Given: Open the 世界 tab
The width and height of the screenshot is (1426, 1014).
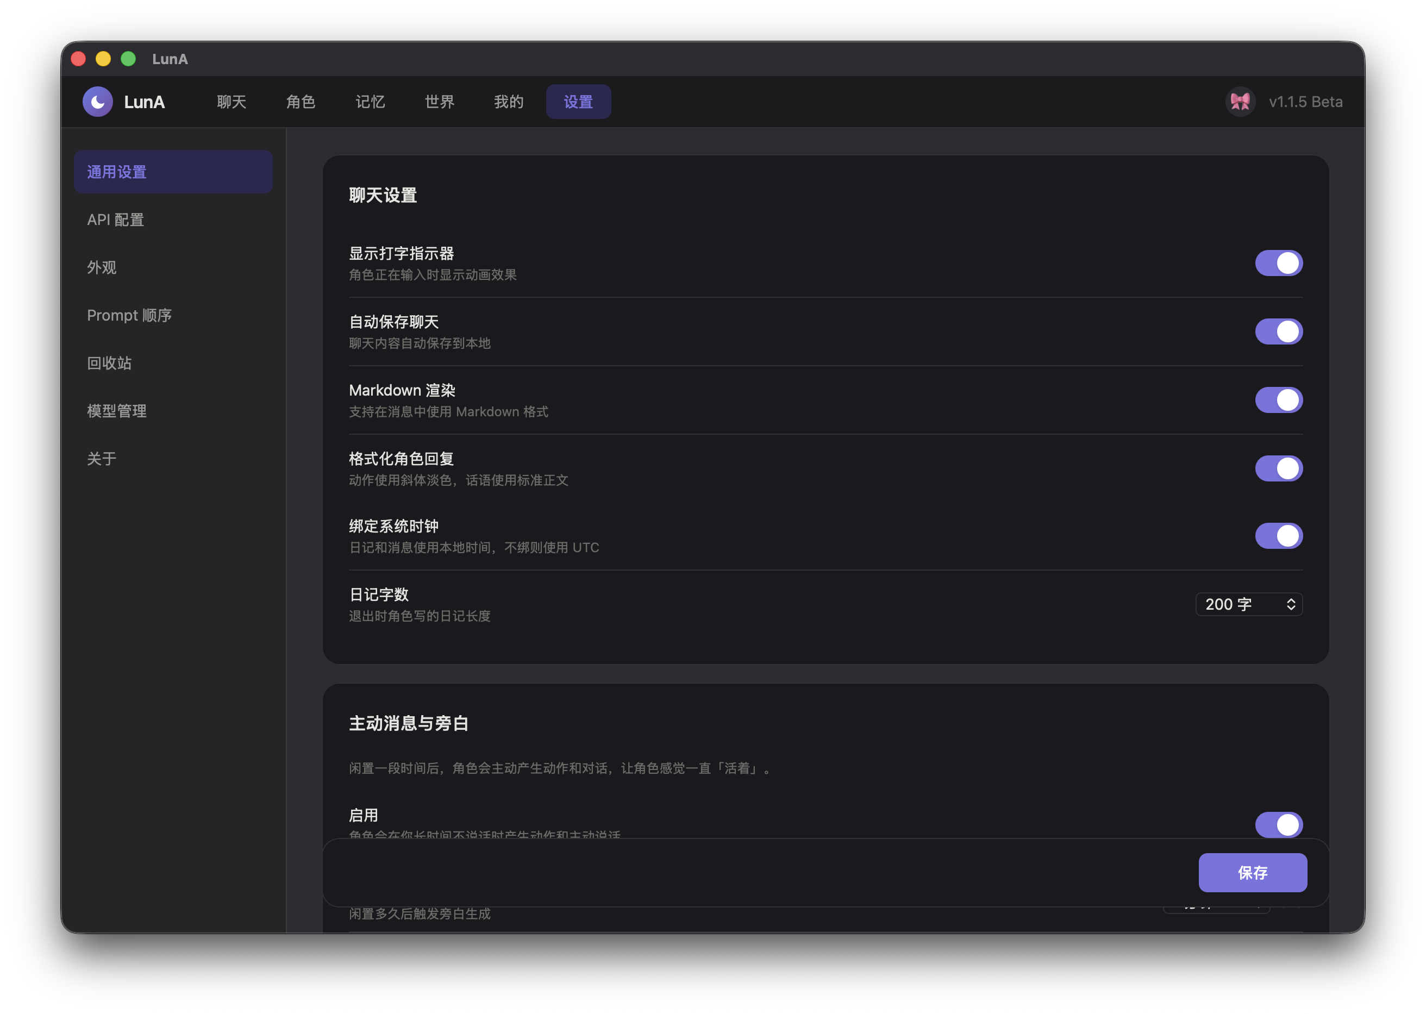Looking at the screenshot, I should coord(440,102).
